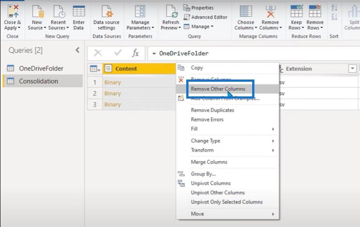Open the Extension column filter dropdown
This screenshot has width=360, height=227.
pyautogui.click(x=352, y=68)
